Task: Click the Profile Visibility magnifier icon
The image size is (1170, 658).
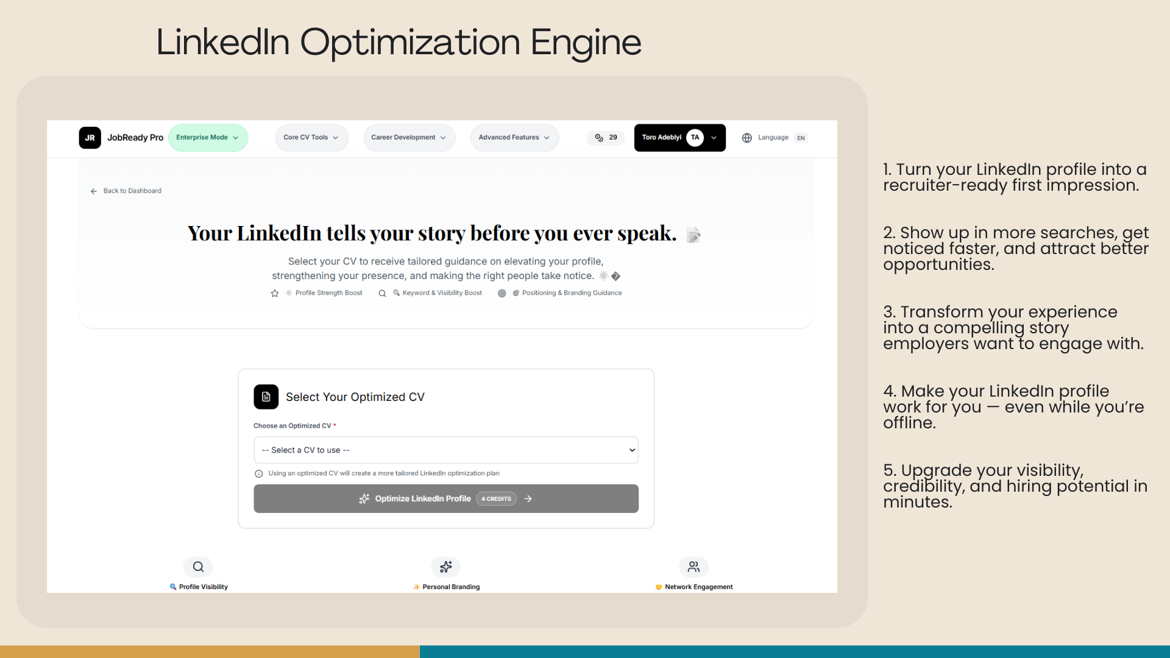Action: click(x=198, y=567)
